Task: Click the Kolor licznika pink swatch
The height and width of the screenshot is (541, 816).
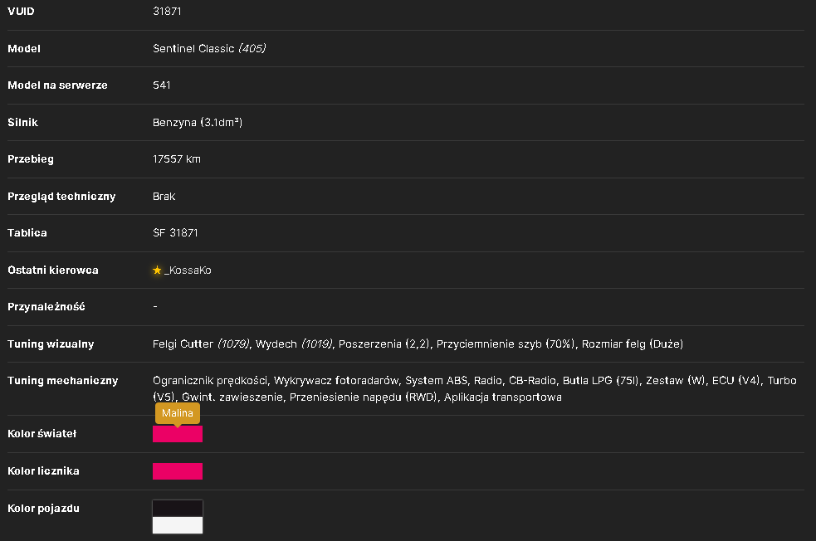Action: point(178,471)
